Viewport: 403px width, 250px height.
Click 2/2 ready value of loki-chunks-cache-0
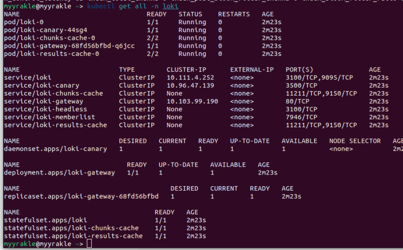click(153, 38)
